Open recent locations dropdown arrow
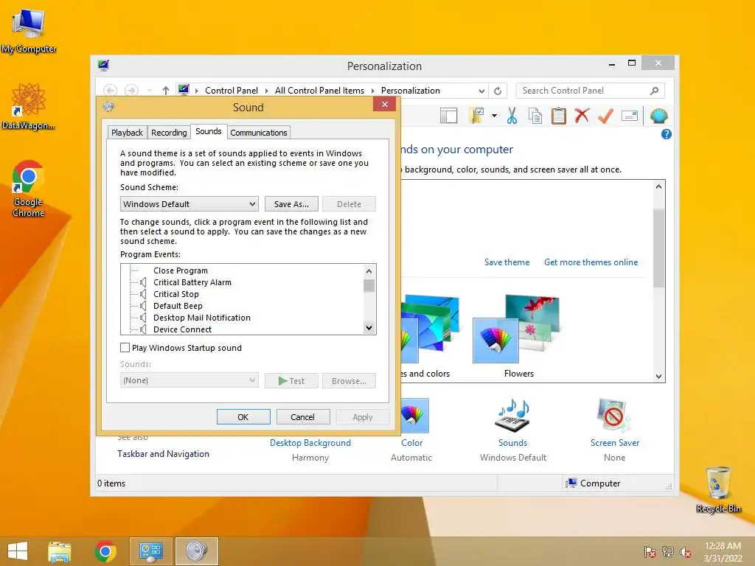The width and height of the screenshot is (755, 566). click(150, 91)
